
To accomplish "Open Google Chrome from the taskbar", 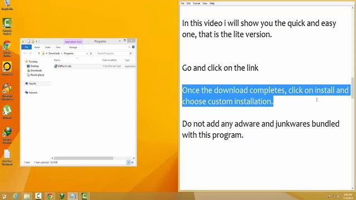I will (50, 196).
